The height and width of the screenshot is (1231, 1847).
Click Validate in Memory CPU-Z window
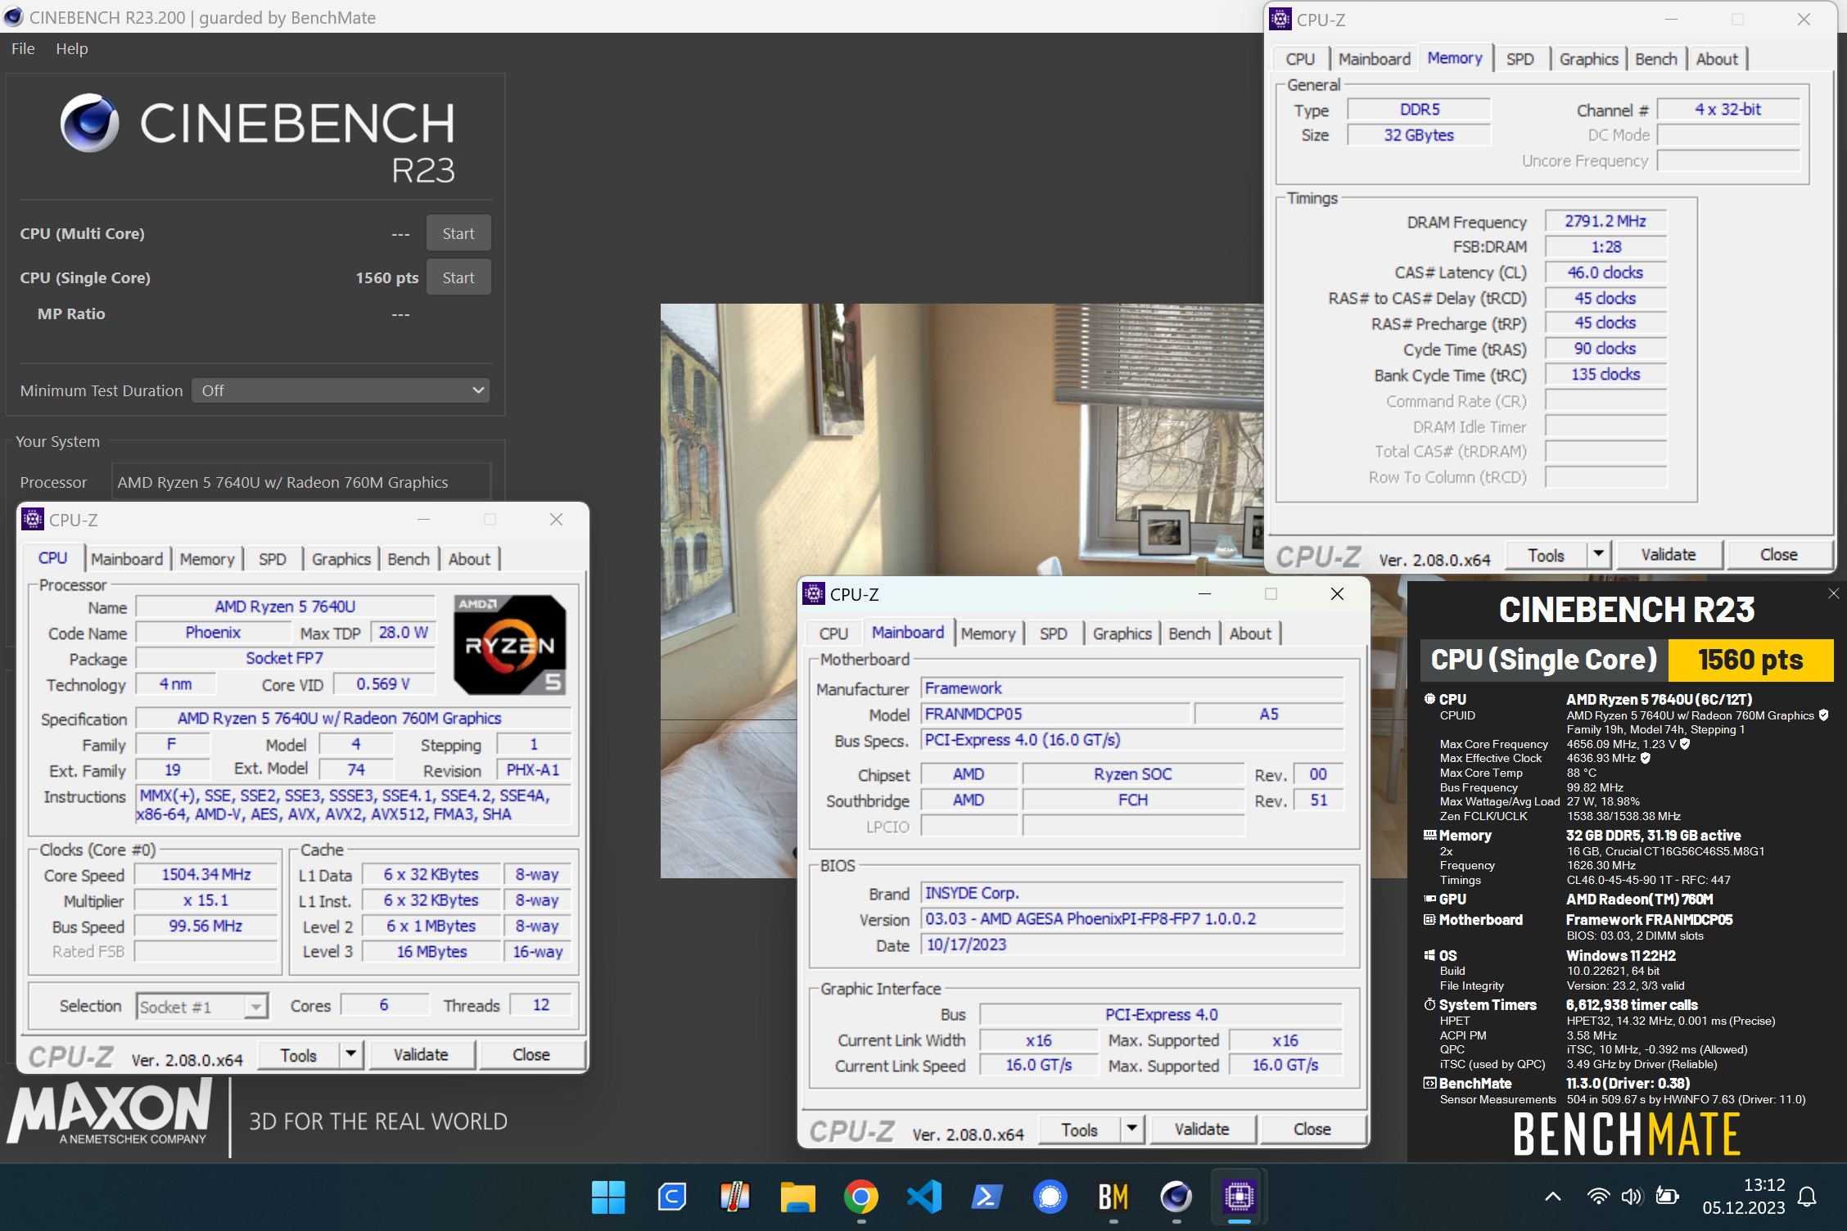point(1669,555)
